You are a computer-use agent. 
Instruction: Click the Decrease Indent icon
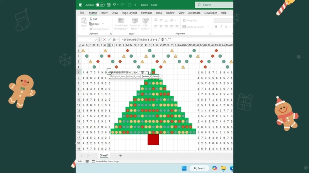coord(172,27)
